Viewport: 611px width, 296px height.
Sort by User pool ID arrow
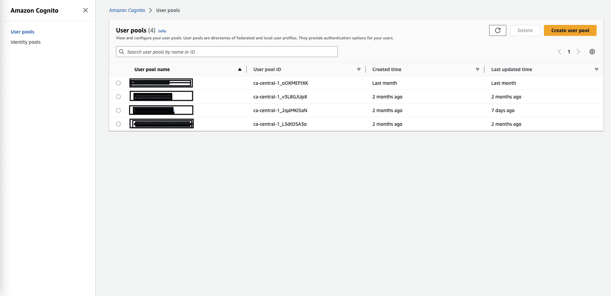(x=359, y=69)
